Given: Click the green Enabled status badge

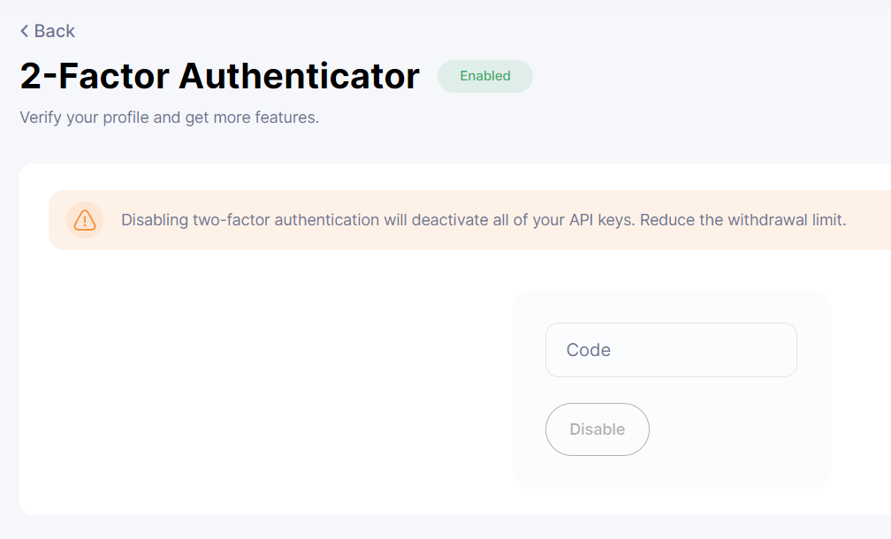Looking at the screenshot, I should pyautogui.click(x=484, y=76).
